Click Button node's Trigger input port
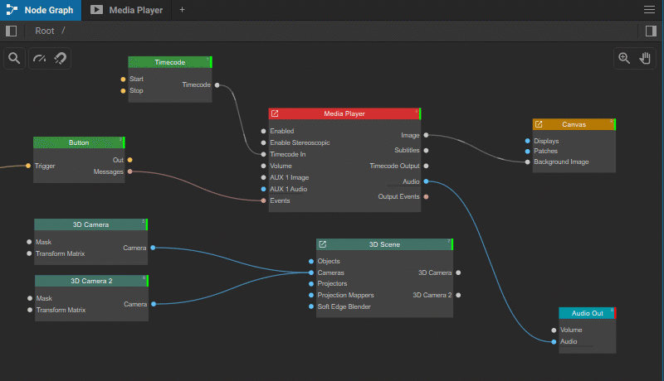This screenshot has width=664, height=381. [x=28, y=166]
